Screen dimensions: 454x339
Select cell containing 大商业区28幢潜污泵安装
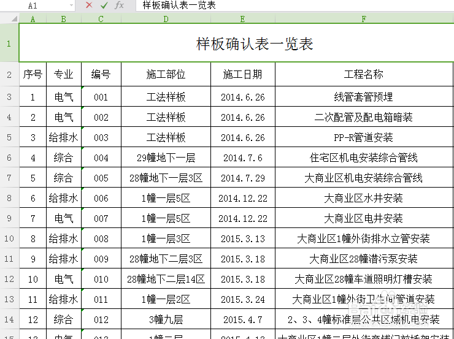(364, 259)
